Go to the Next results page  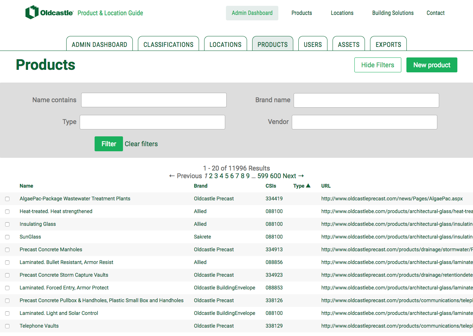point(293,176)
